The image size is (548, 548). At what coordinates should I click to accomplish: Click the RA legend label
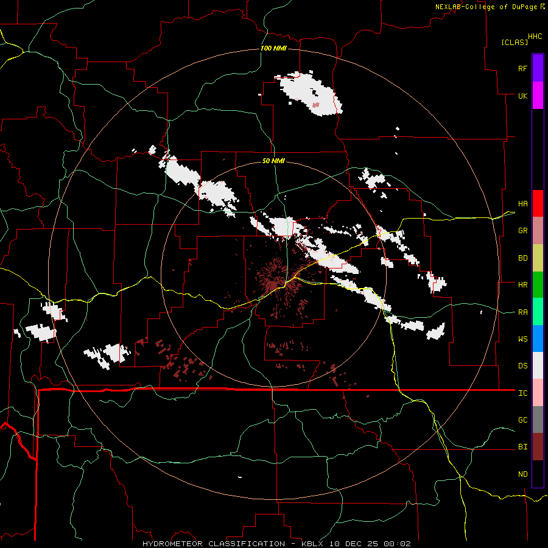(x=522, y=312)
